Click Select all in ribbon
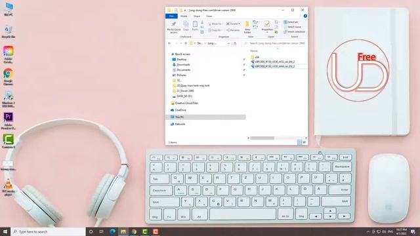This screenshot has height=236, width=420. coord(291,22)
